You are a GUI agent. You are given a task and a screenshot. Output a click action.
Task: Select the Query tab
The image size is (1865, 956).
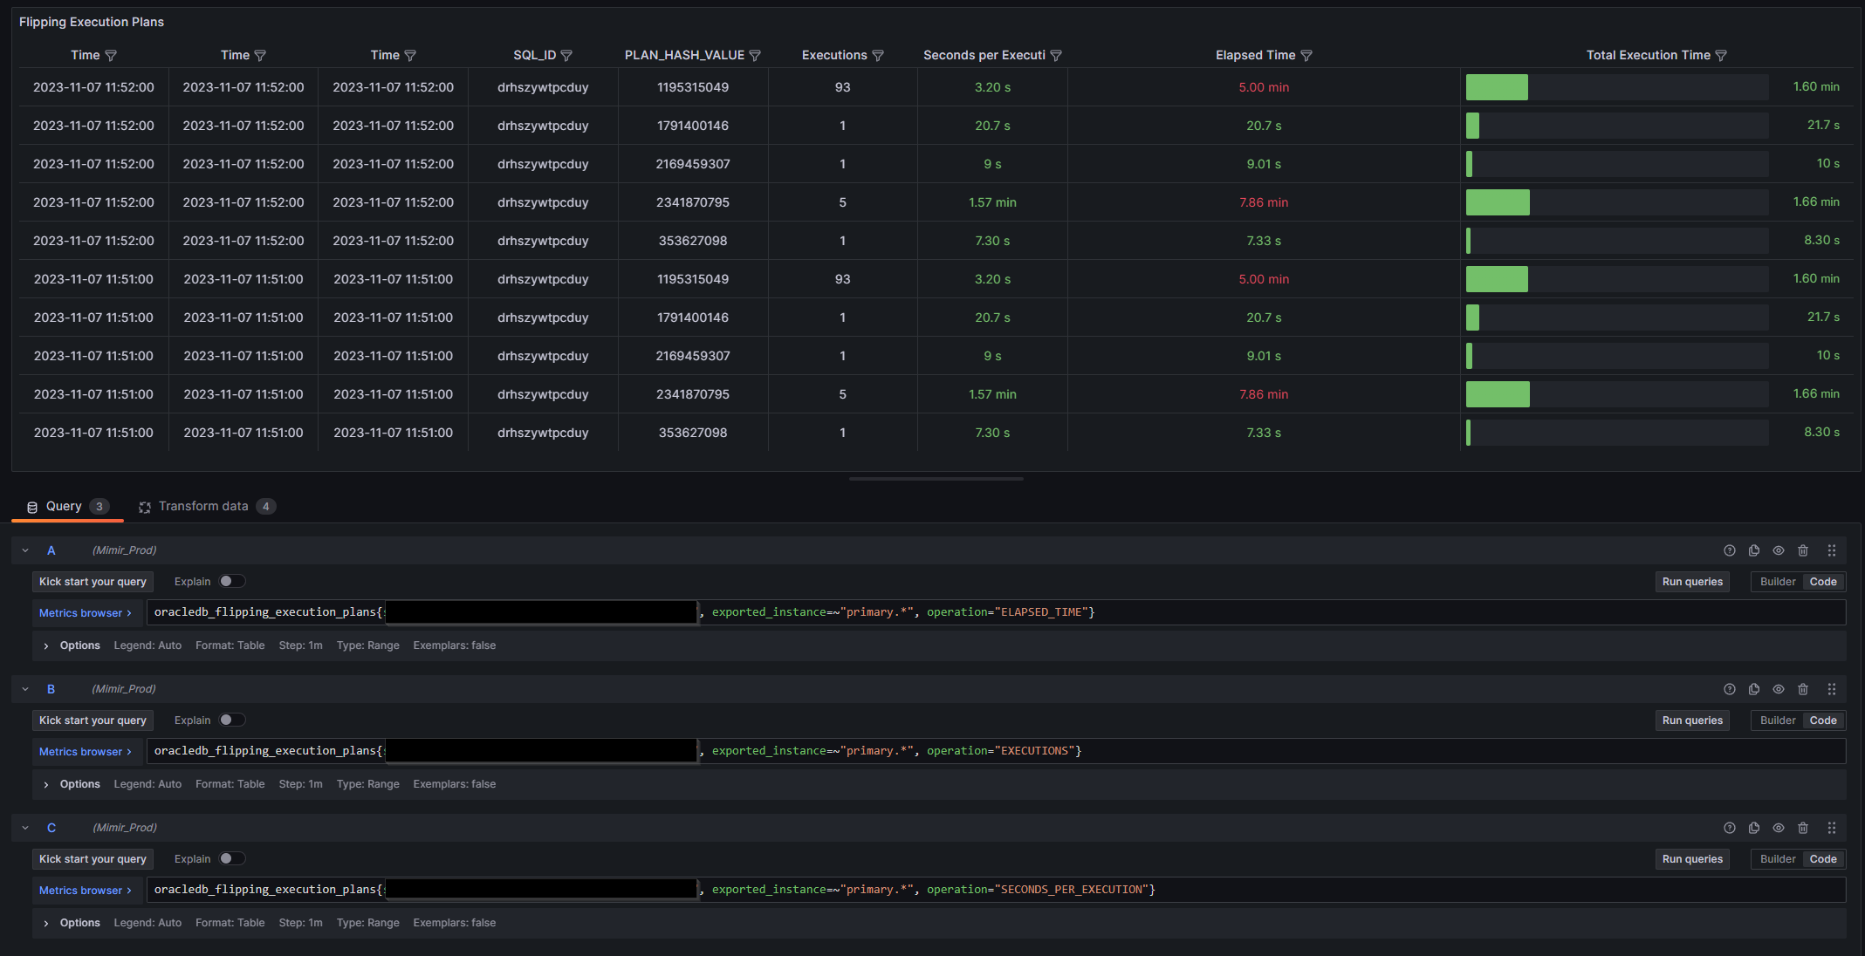coord(67,507)
